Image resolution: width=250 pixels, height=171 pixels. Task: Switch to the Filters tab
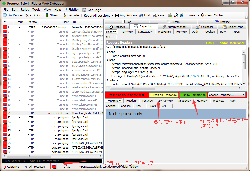tap(173, 22)
